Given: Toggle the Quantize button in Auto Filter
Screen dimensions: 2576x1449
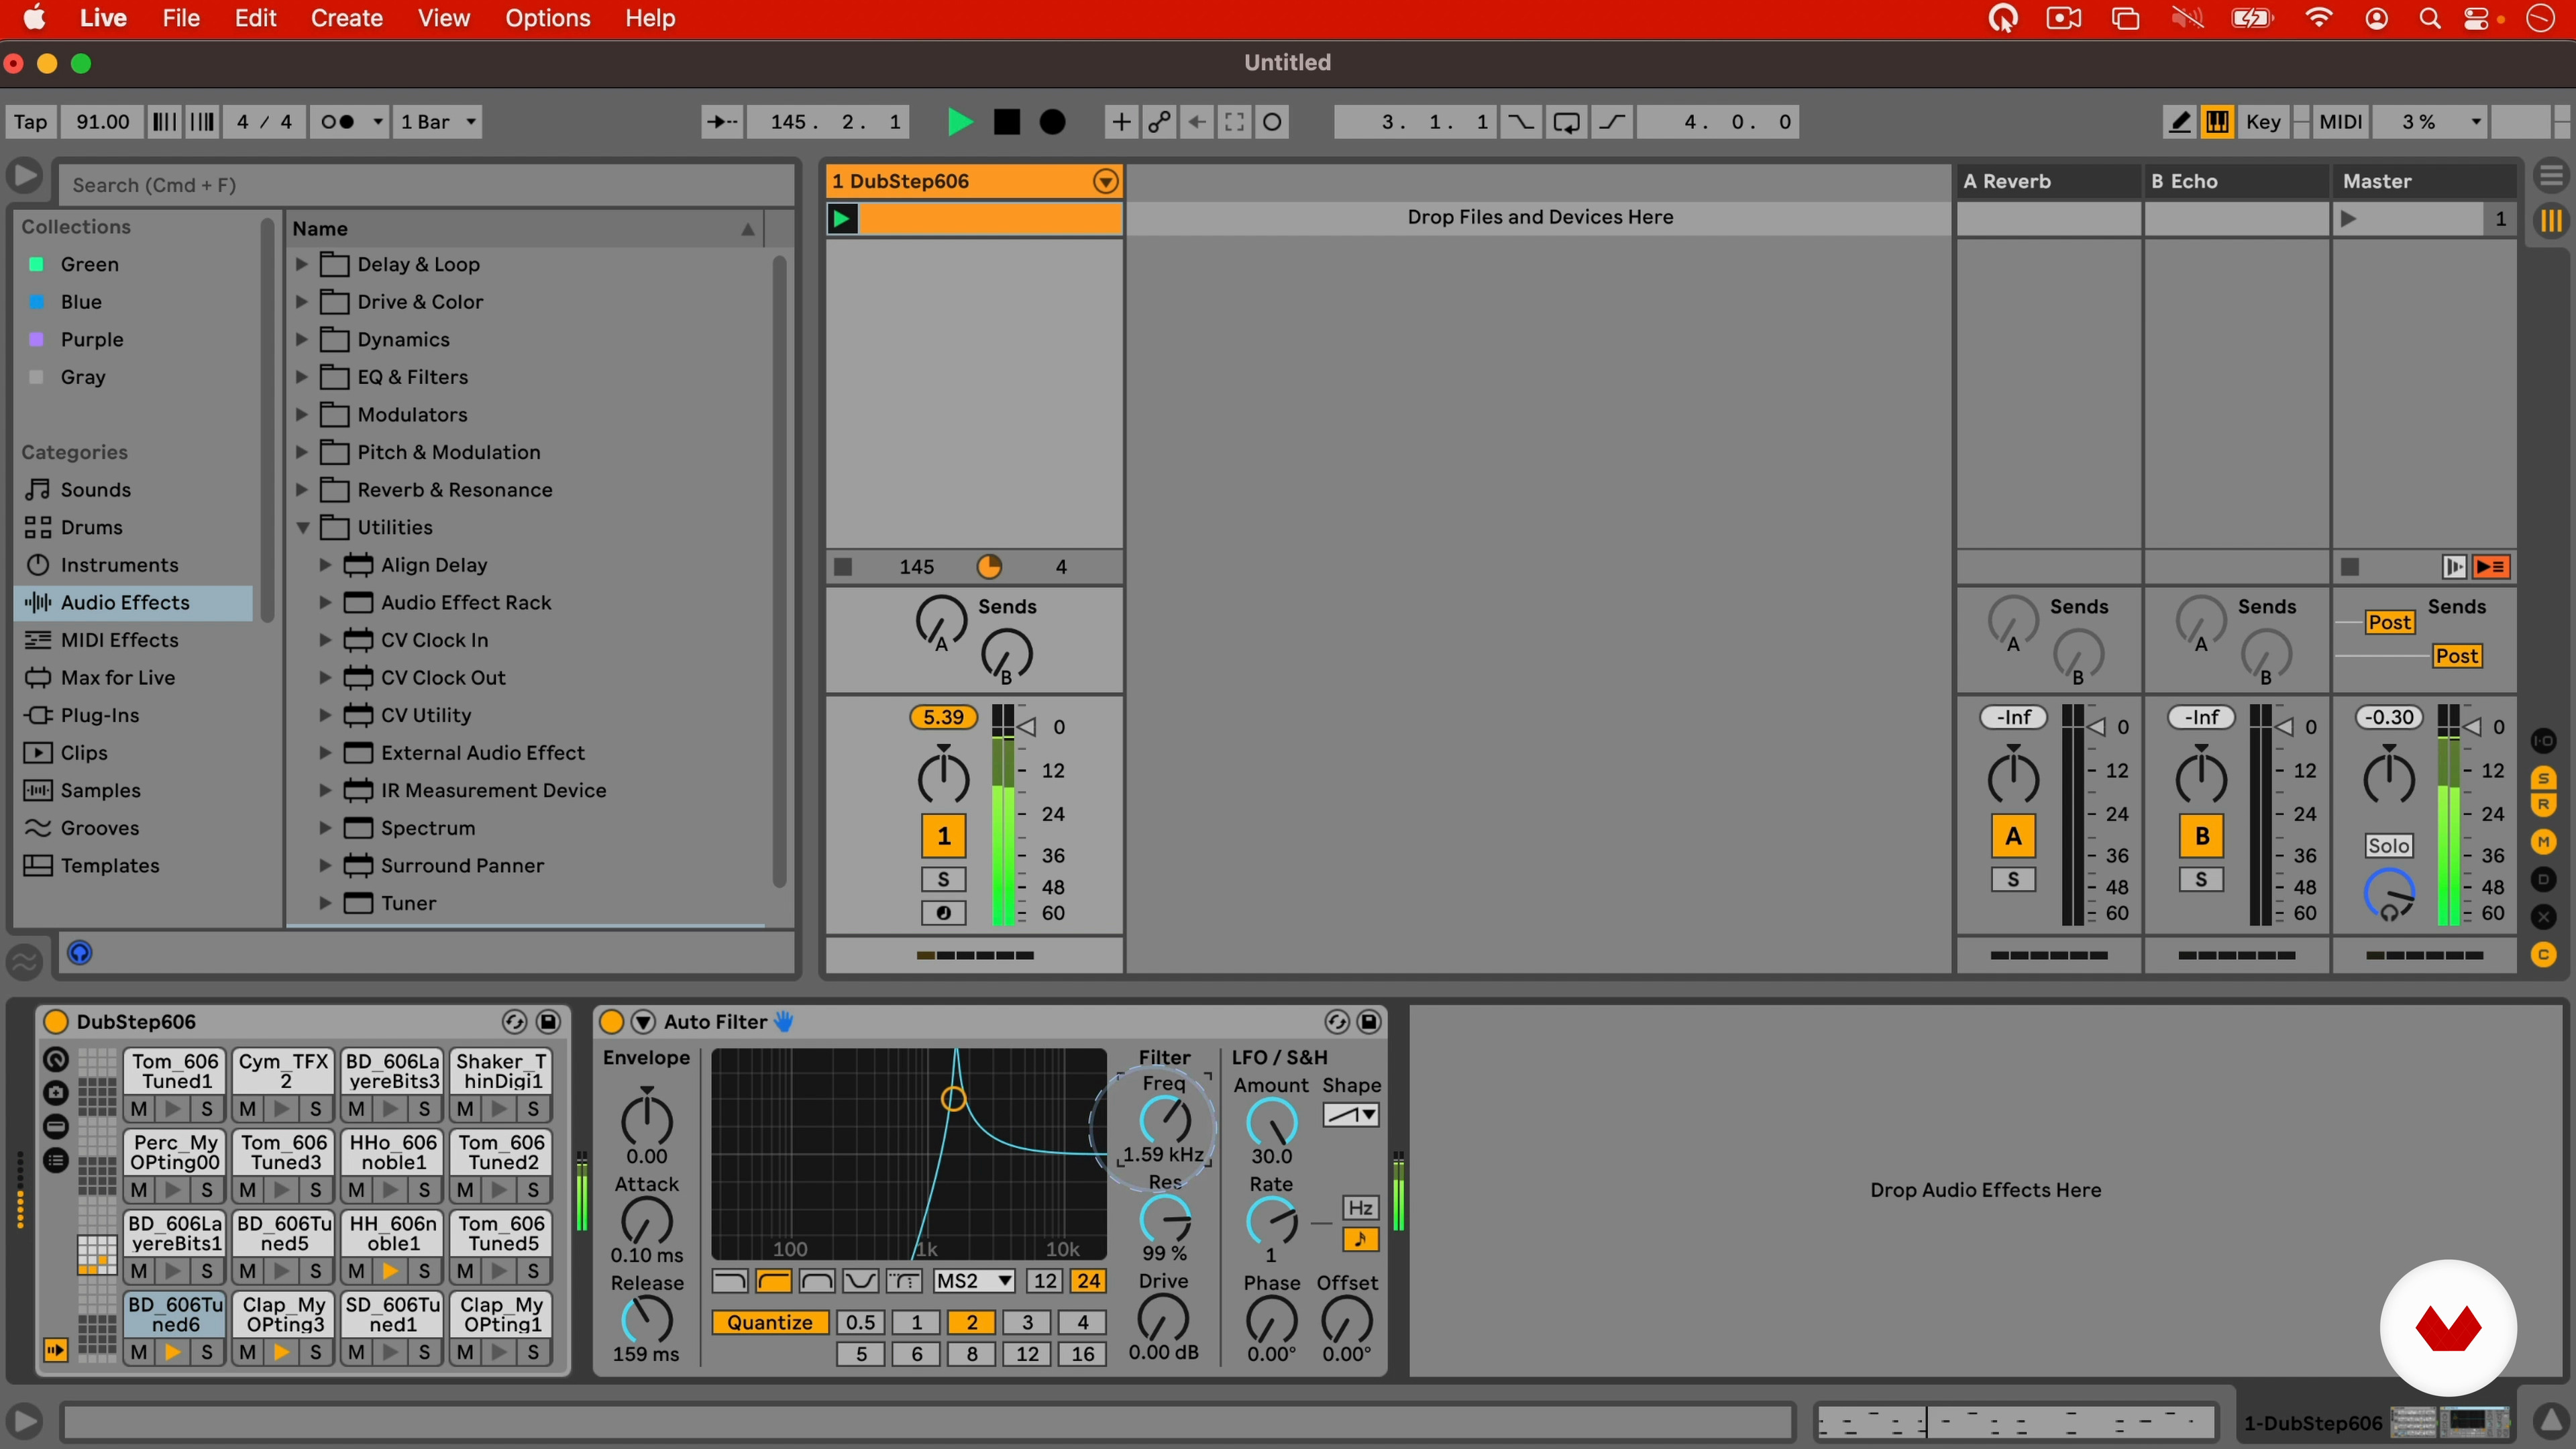Looking at the screenshot, I should (x=769, y=1322).
